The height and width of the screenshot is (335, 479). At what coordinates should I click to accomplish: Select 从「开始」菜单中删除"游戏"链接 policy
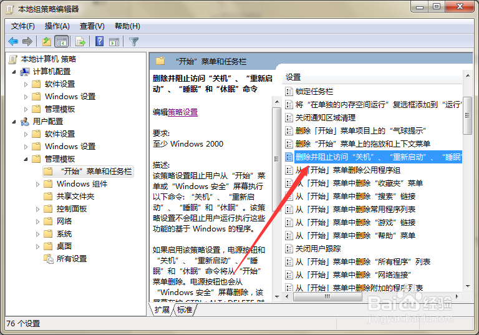(x=356, y=223)
